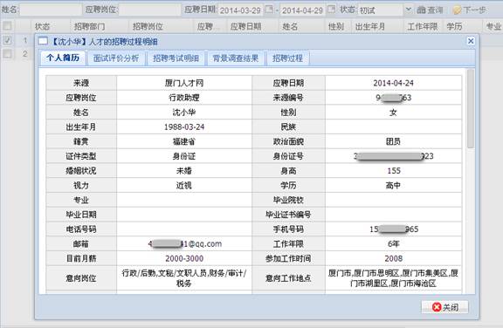503x328 pixels.
Task: Sort by 招聘部门 column header
Action: tap(99, 26)
